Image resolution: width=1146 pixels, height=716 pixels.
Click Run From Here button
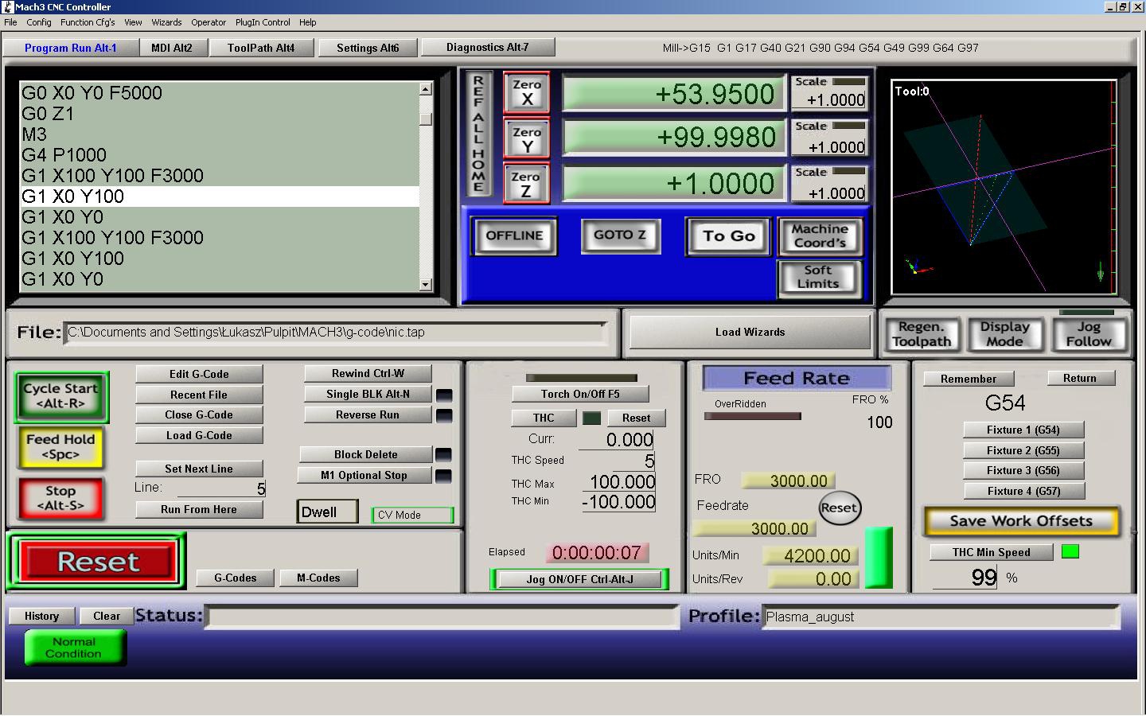199,509
